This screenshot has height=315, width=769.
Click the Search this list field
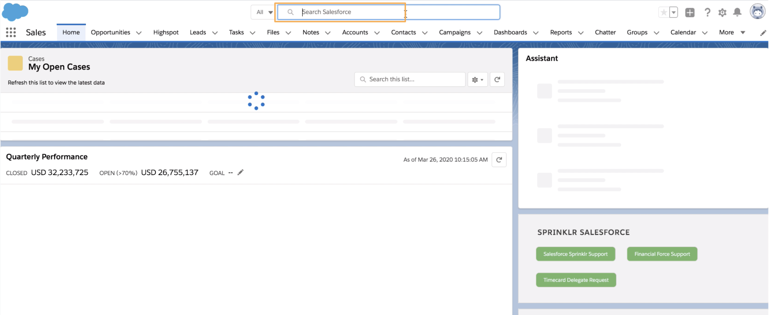pyautogui.click(x=410, y=80)
